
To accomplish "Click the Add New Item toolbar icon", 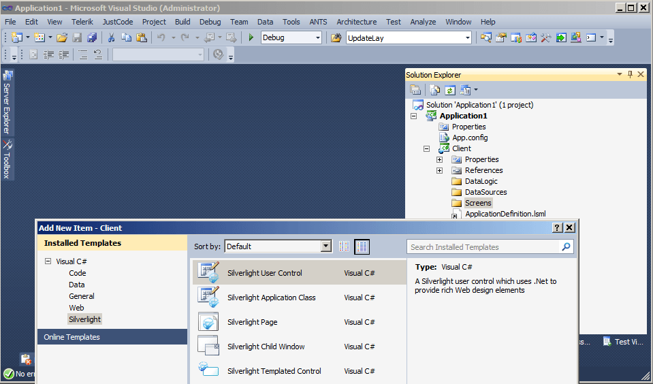I will pyautogui.click(x=39, y=37).
